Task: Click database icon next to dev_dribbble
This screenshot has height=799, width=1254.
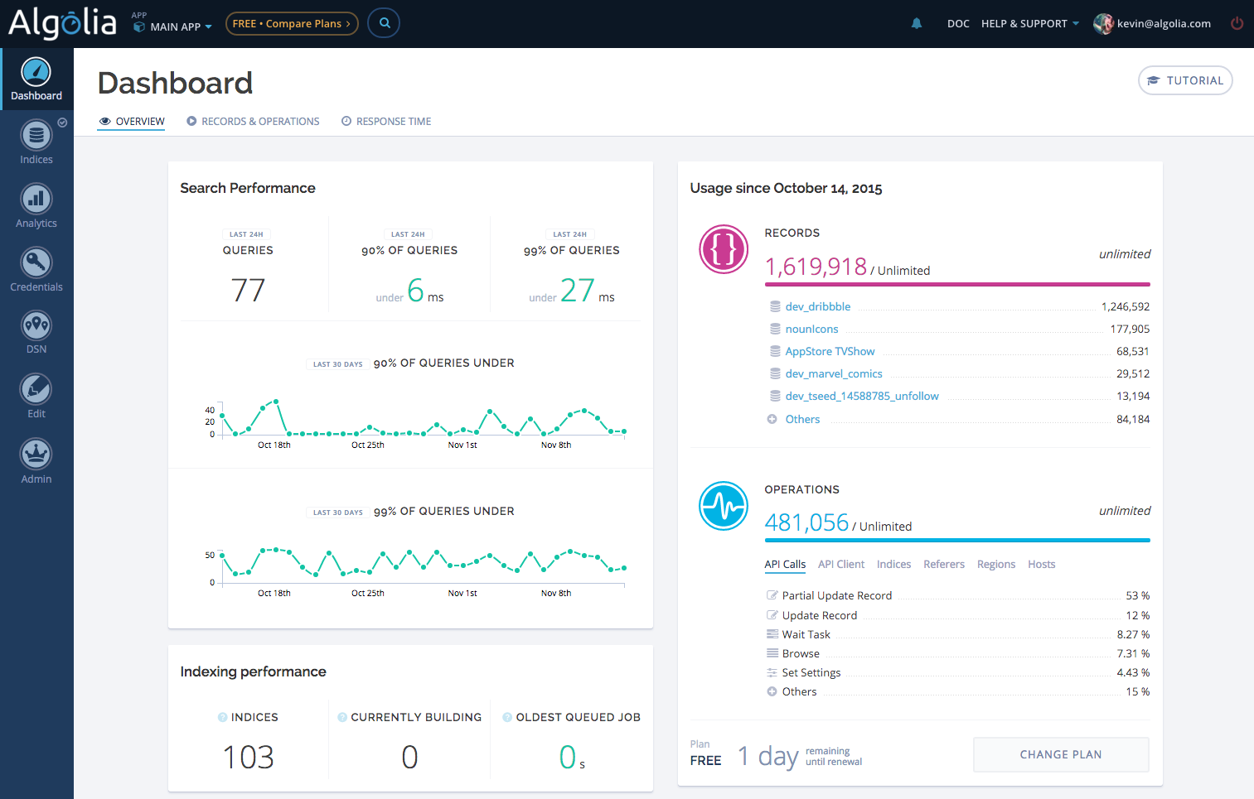Action: (x=775, y=306)
